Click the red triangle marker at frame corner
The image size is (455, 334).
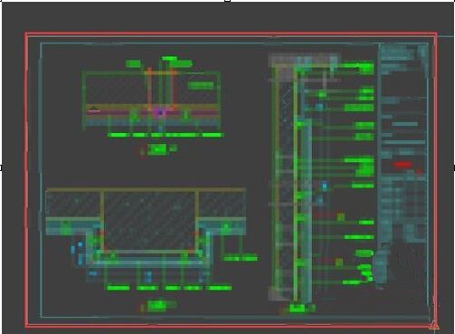click(x=434, y=325)
